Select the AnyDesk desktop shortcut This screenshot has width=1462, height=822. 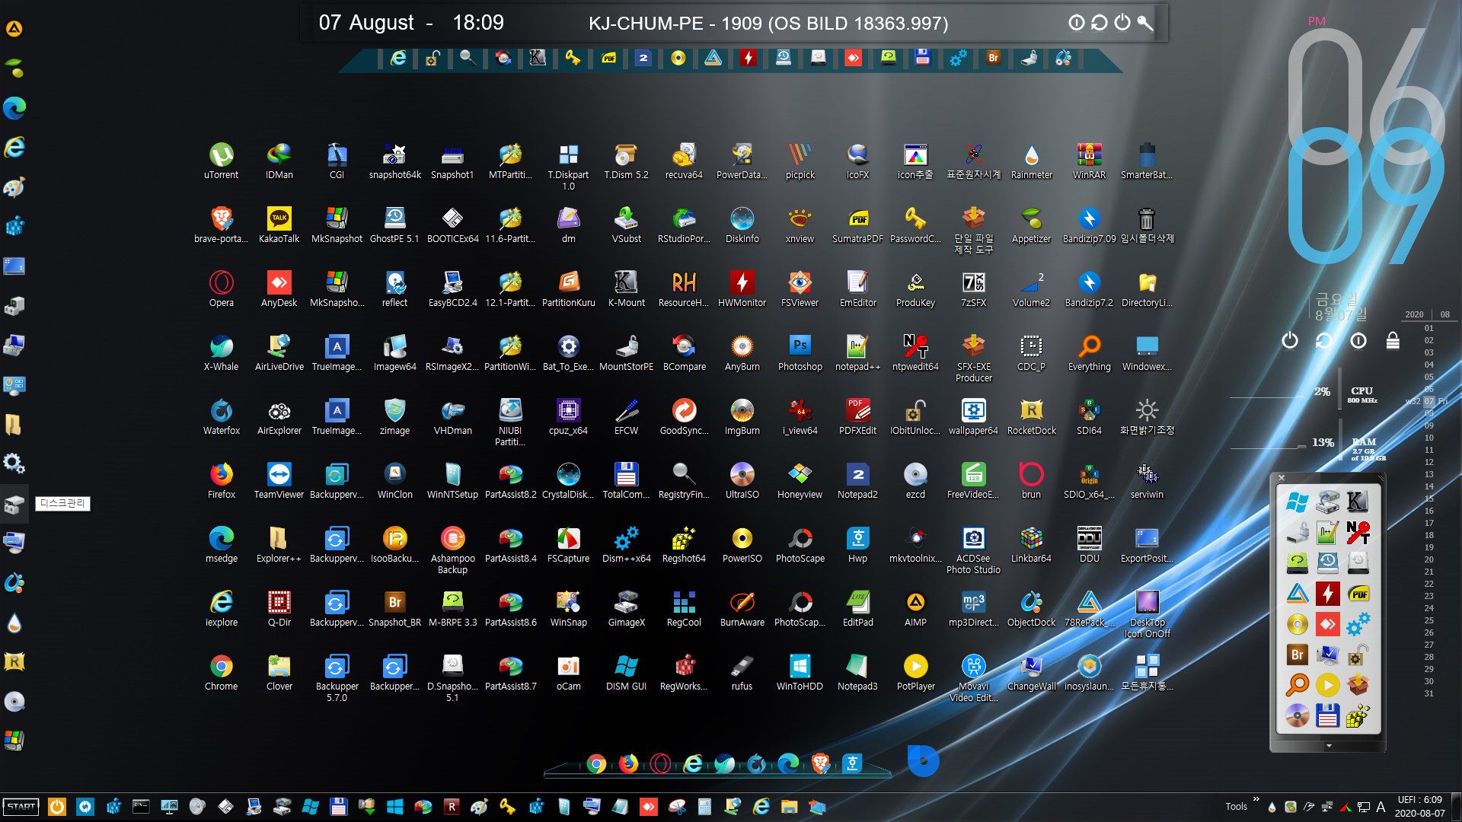pyautogui.click(x=279, y=288)
